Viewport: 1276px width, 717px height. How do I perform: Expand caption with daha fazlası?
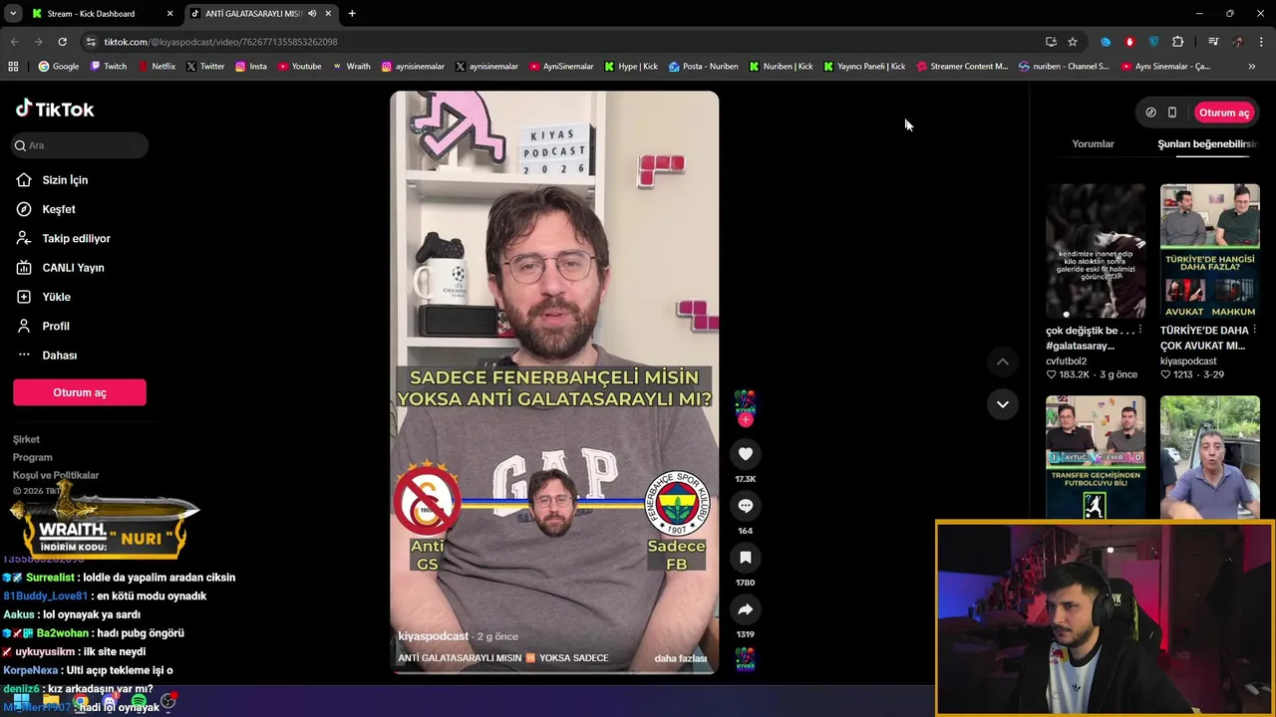[x=681, y=658]
